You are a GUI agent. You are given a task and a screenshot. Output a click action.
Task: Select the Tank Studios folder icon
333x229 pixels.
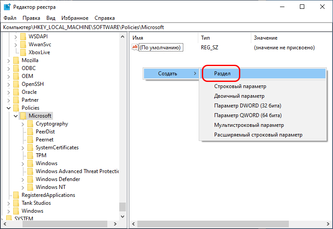16,203
